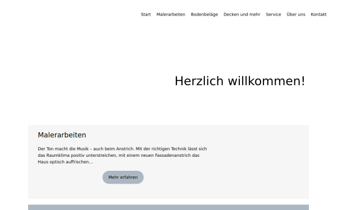Select the Malerarbeiten card heading
Screen dimensions: 337x210
tap(62, 135)
